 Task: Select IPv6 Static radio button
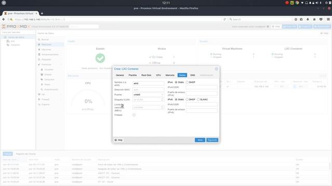coord(176,99)
